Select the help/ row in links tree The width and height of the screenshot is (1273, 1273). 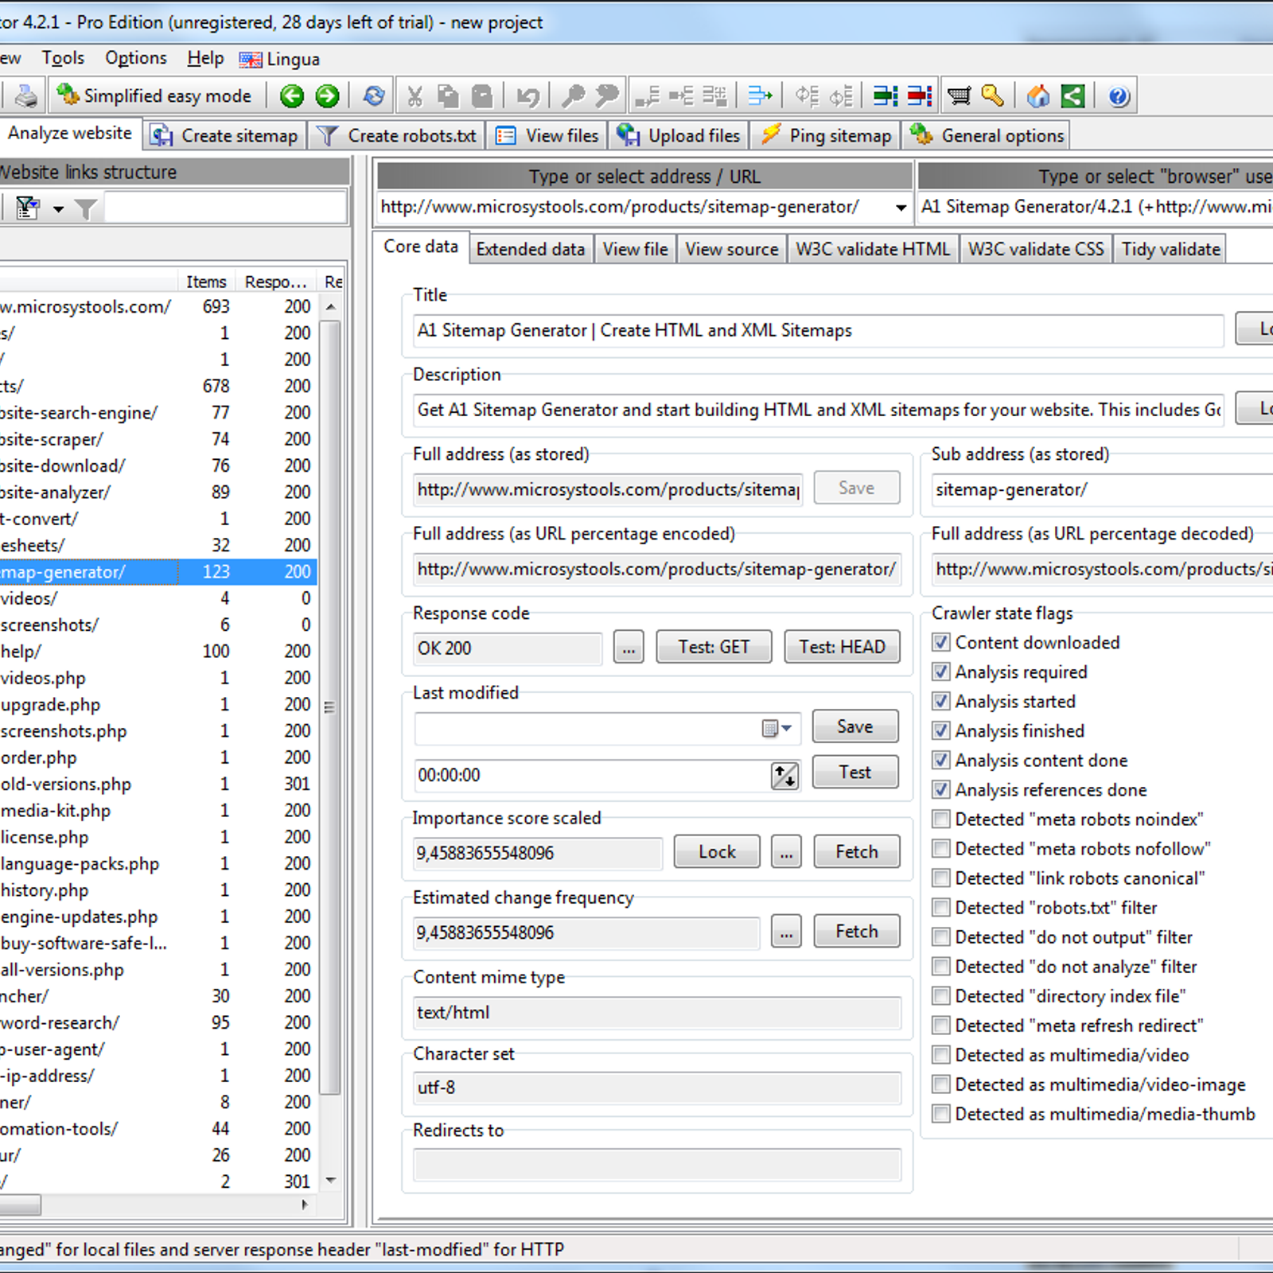(x=158, y=652)
